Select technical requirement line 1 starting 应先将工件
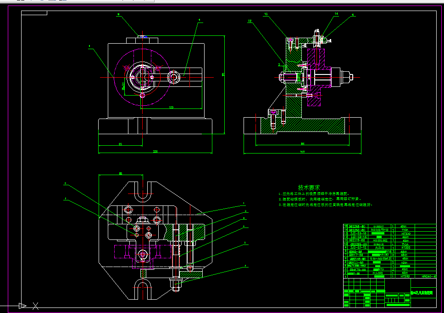Viewport: 444px width, 313px height. (x=314, y=194)
